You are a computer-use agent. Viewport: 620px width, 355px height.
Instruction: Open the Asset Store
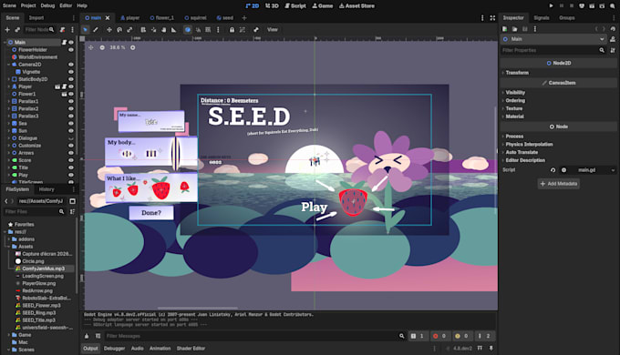[356, 5]
